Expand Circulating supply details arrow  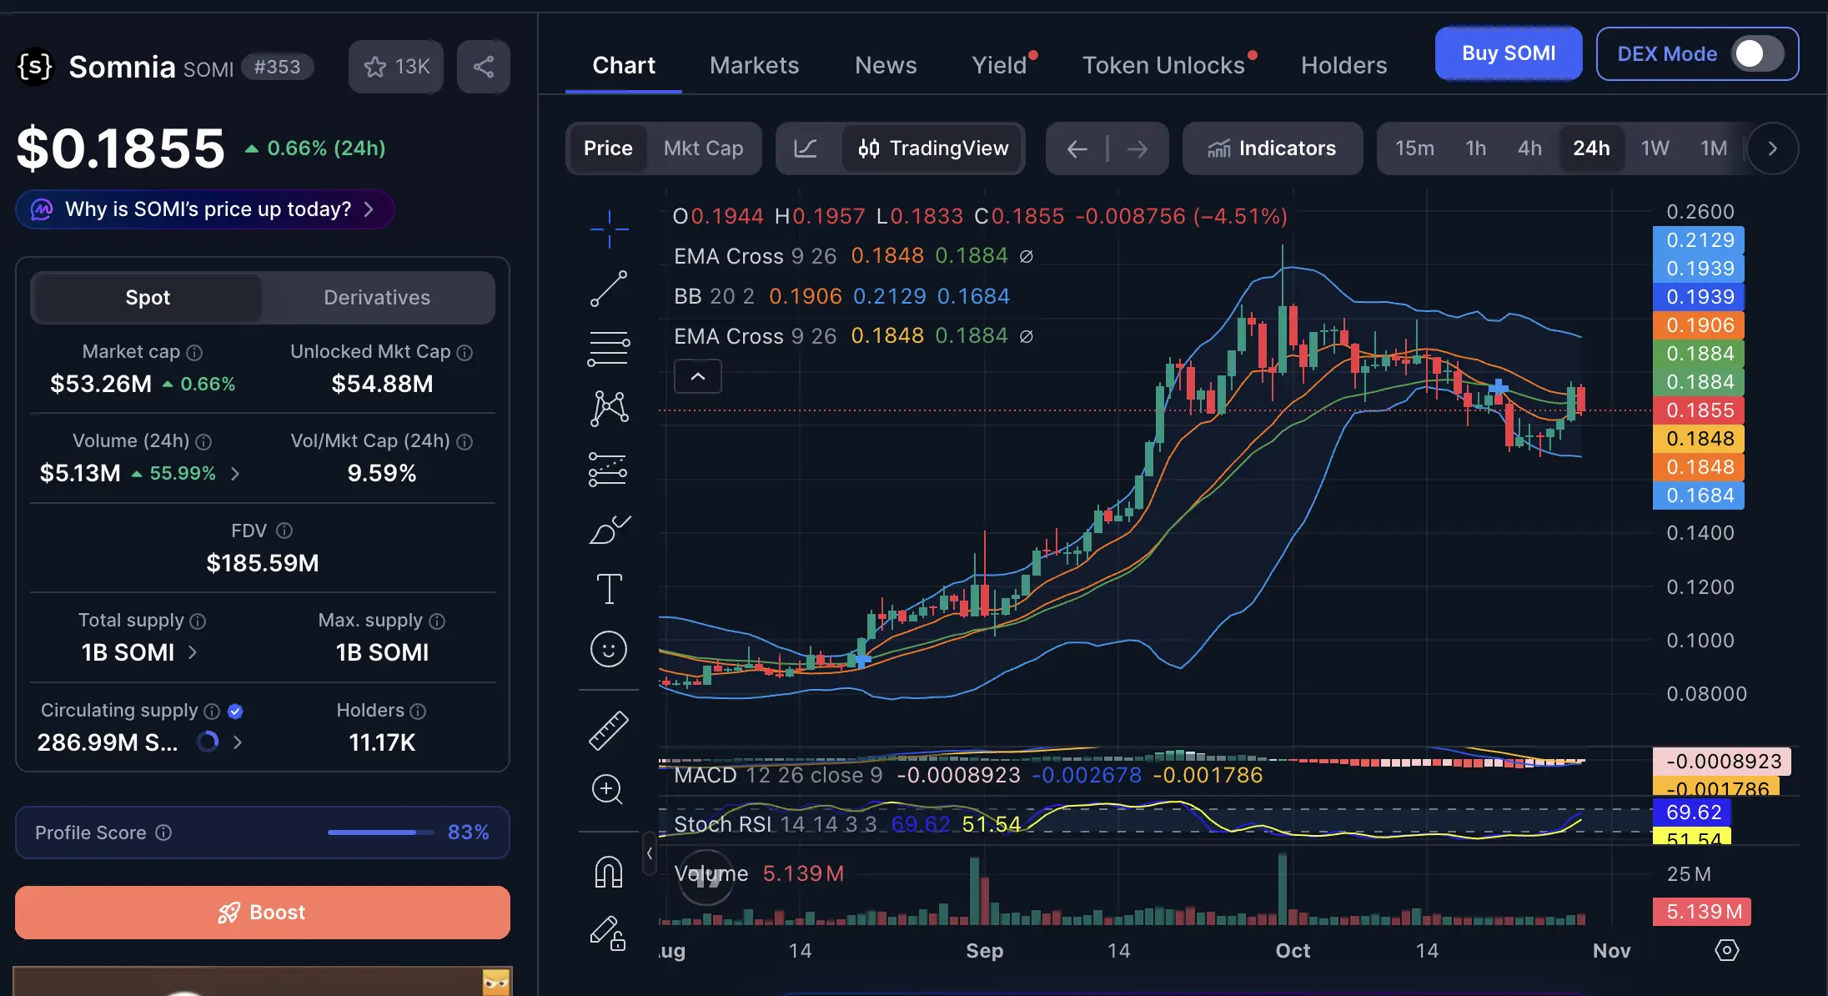[238, 742]
